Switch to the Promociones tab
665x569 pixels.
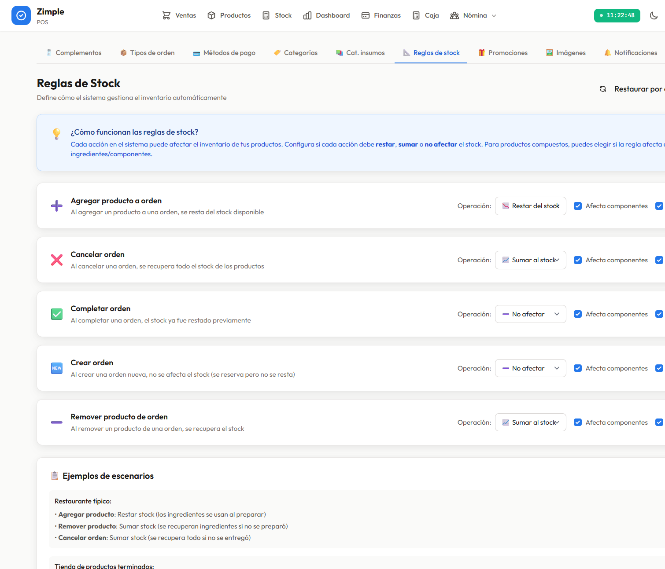(503, 53)
